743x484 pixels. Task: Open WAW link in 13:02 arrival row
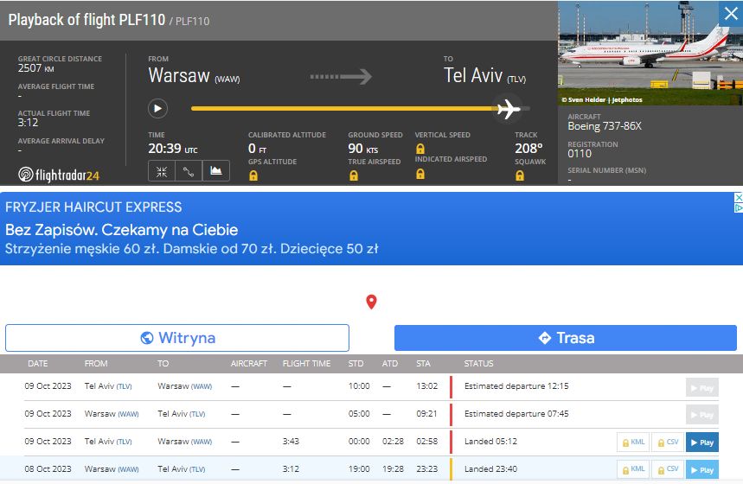point(202,386)
